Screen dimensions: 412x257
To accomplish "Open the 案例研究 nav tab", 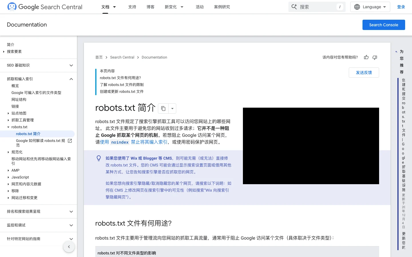I will [x=222, y=7].
